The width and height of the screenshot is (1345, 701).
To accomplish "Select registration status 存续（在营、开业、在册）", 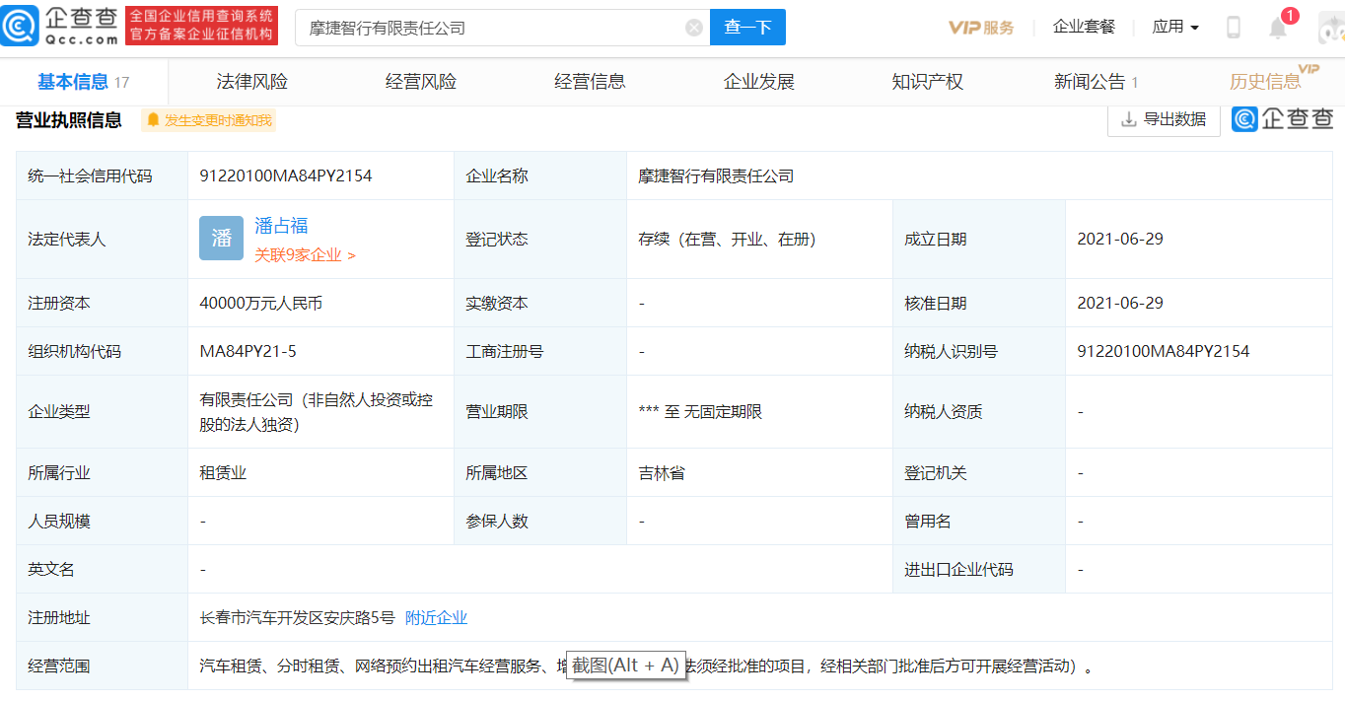I will pos(727,239).
